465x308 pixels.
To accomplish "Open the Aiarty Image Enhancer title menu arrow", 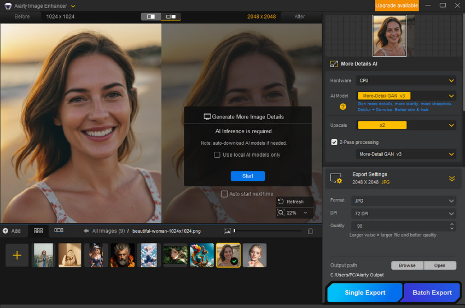I will (x=73, y=6).
